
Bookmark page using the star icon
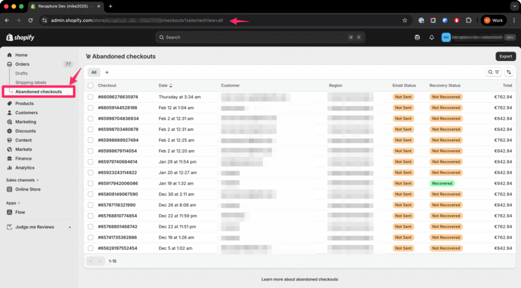click(404, 20)
